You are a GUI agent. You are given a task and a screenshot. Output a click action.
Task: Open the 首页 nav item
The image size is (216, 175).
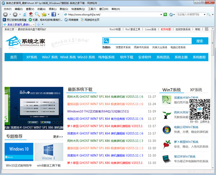pyautogui.click(x=14, y=57)
